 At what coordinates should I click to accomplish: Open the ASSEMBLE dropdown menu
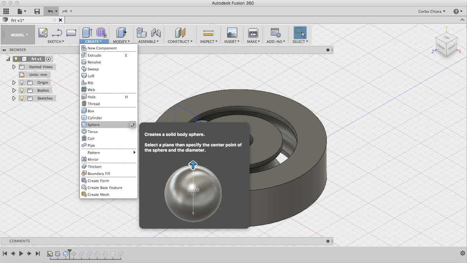148,42
